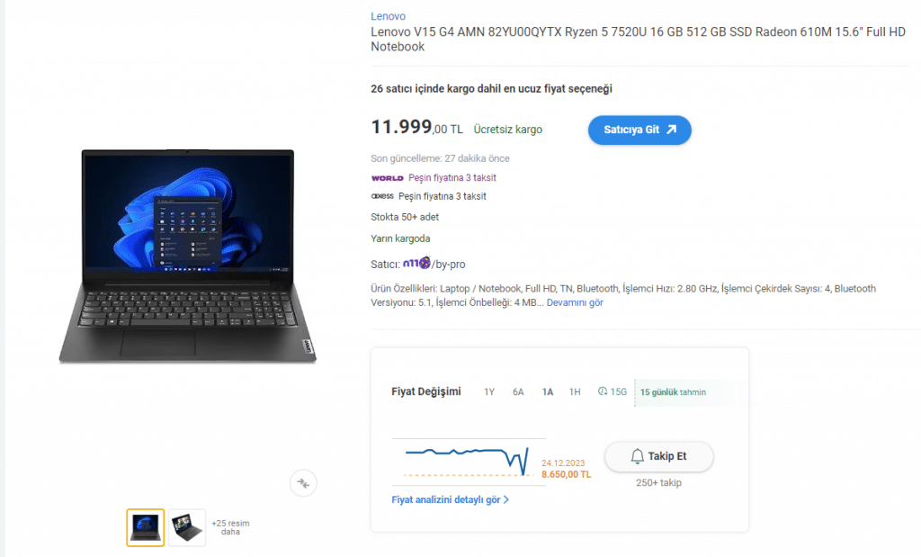Click the Satıcıya Git button
The height and width of the screenshot is (557, 921).
(639, 130)
